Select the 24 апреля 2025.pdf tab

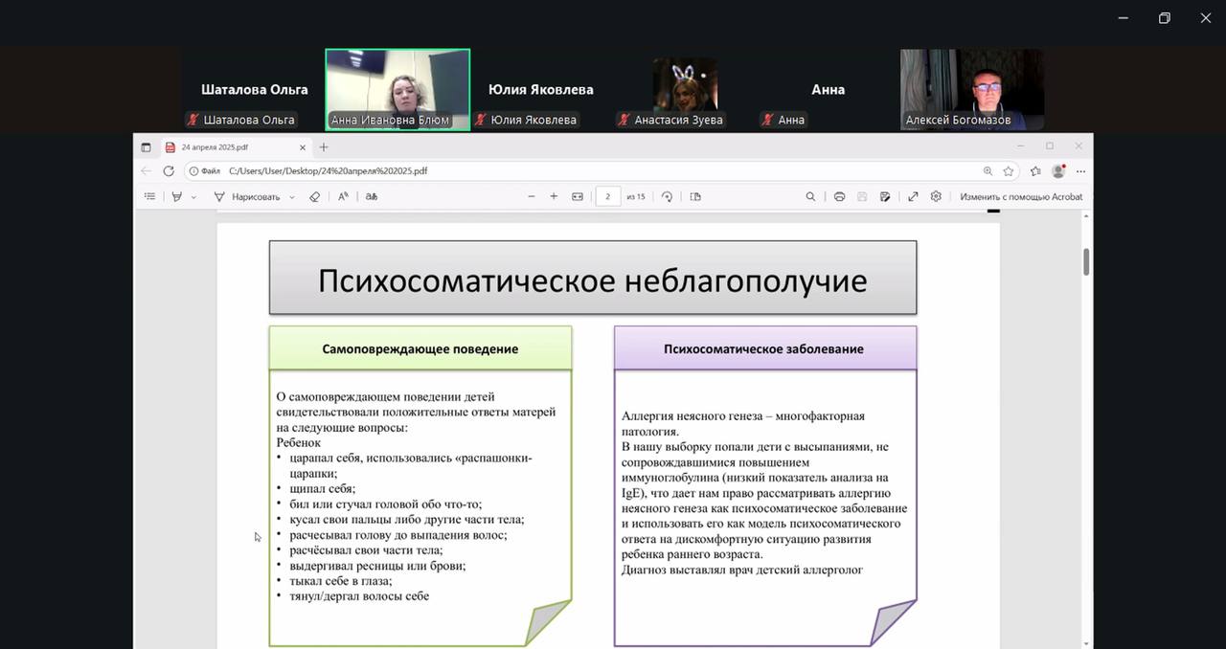[x=228, y=147]
